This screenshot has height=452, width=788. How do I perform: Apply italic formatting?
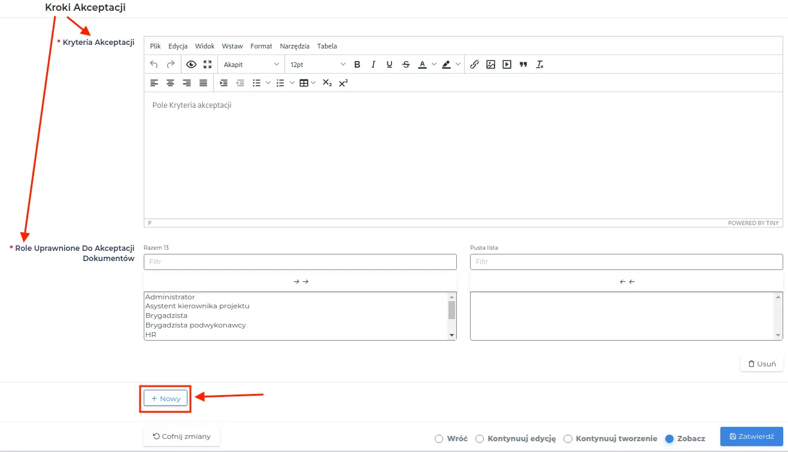click(x=374, y=64)
